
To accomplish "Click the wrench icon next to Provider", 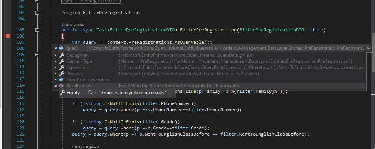I will (x=61, y=74).
